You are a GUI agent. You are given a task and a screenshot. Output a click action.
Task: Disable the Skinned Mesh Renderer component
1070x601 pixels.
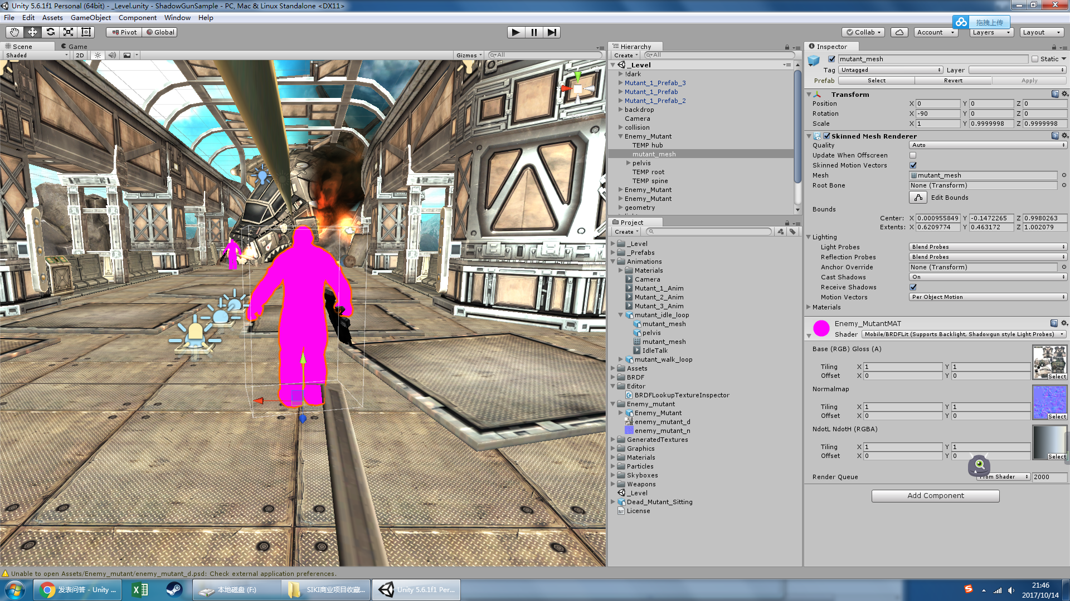coord(827,136)
